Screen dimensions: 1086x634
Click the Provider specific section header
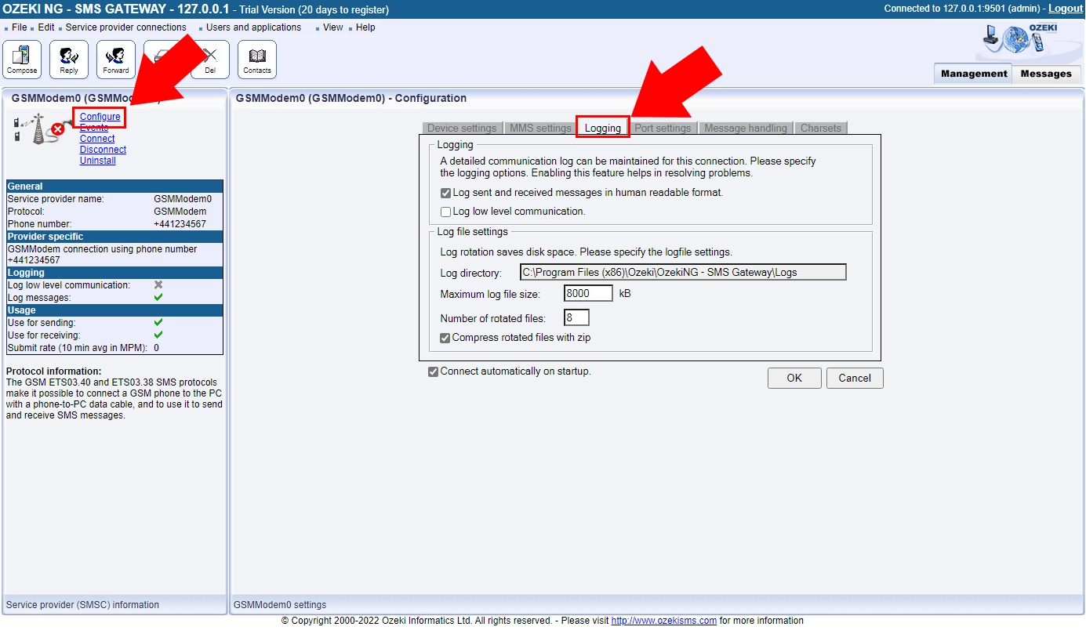coord(114,237)
